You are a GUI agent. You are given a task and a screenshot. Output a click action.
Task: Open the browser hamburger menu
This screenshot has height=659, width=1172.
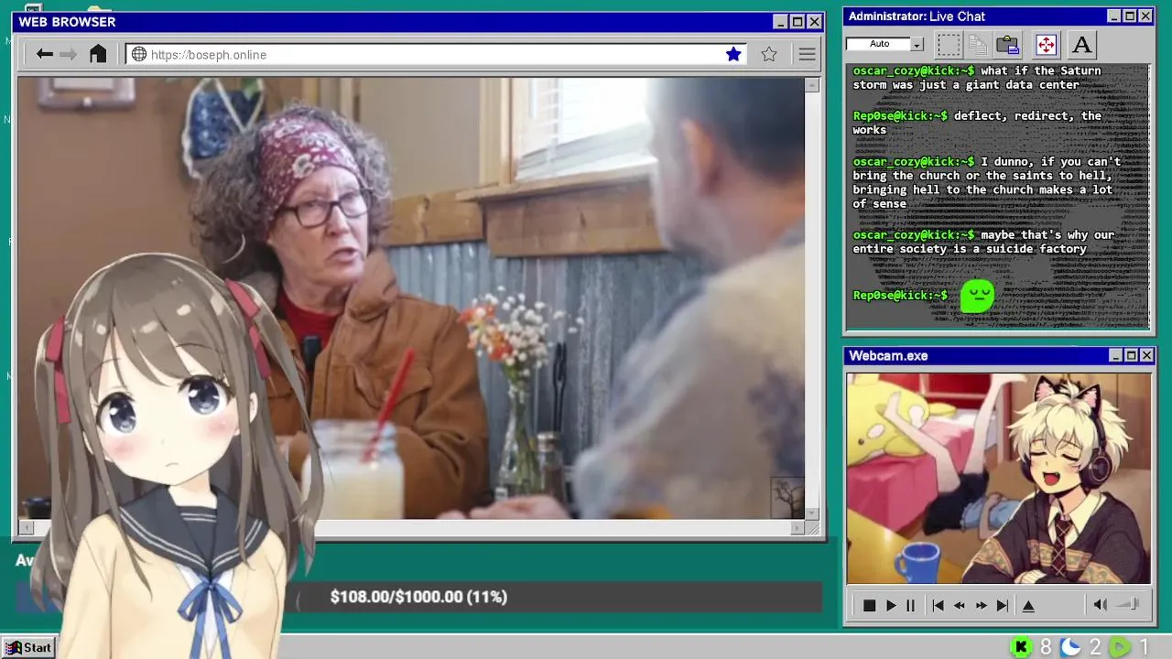(x=807, y=54)
